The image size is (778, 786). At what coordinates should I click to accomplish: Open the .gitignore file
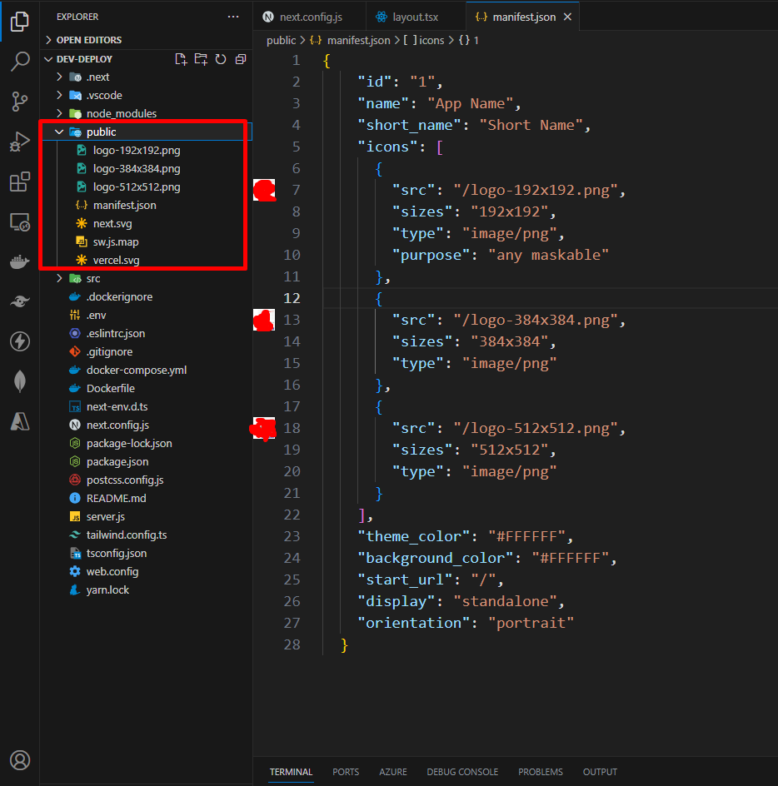click(x=146, y=352)
